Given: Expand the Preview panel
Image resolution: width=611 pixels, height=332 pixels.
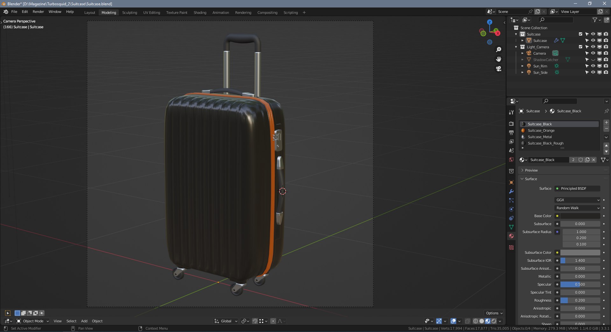Looking at the screenshot, I should (x=531, y=170).
